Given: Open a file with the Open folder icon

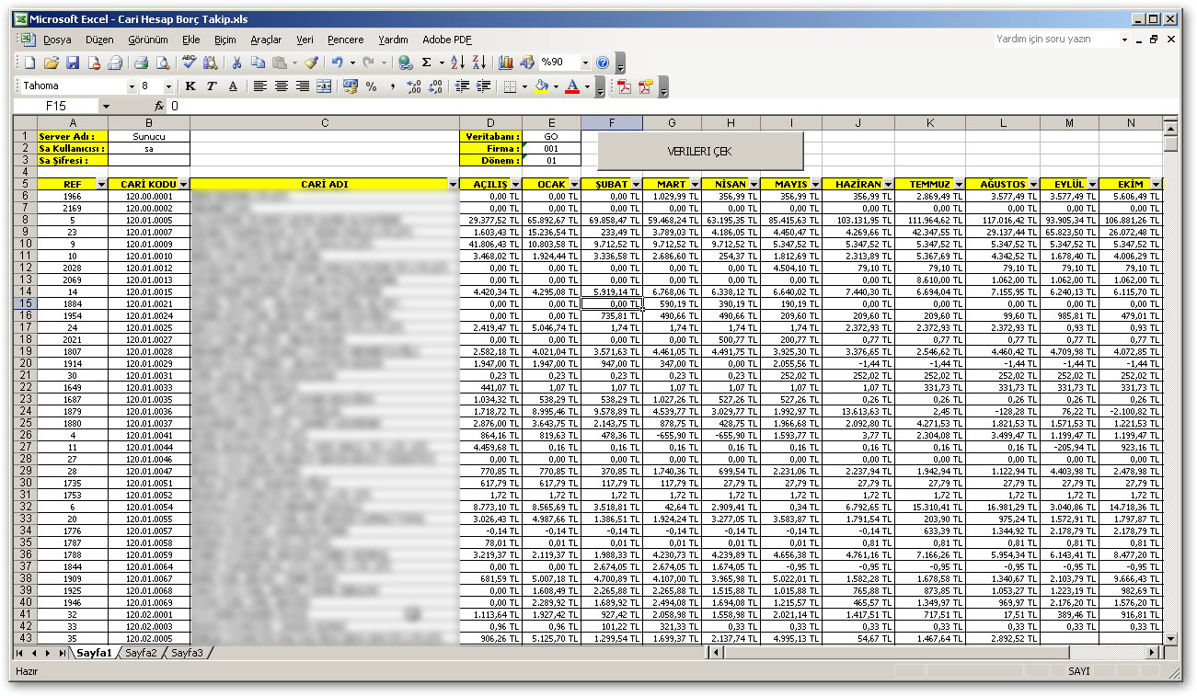Looking at the screenshot, I should (x=52, y=63).
